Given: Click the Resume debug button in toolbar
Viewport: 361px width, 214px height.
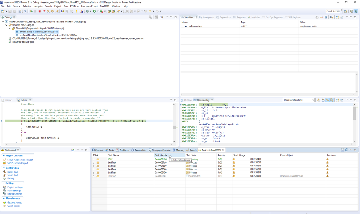Looking at the screenshot, I should click(x=31, y=11).
